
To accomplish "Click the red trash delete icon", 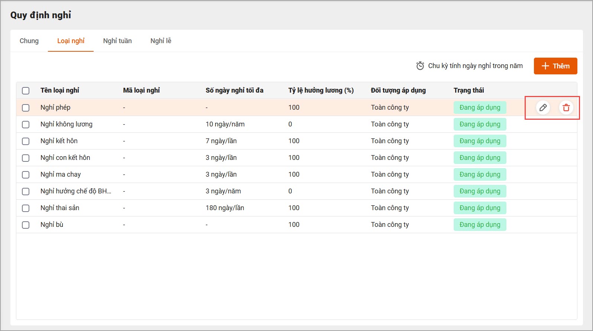I will point(566,107).
